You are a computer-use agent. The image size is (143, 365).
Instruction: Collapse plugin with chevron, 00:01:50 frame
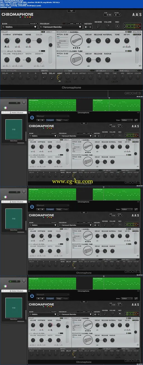coord(71,11)
